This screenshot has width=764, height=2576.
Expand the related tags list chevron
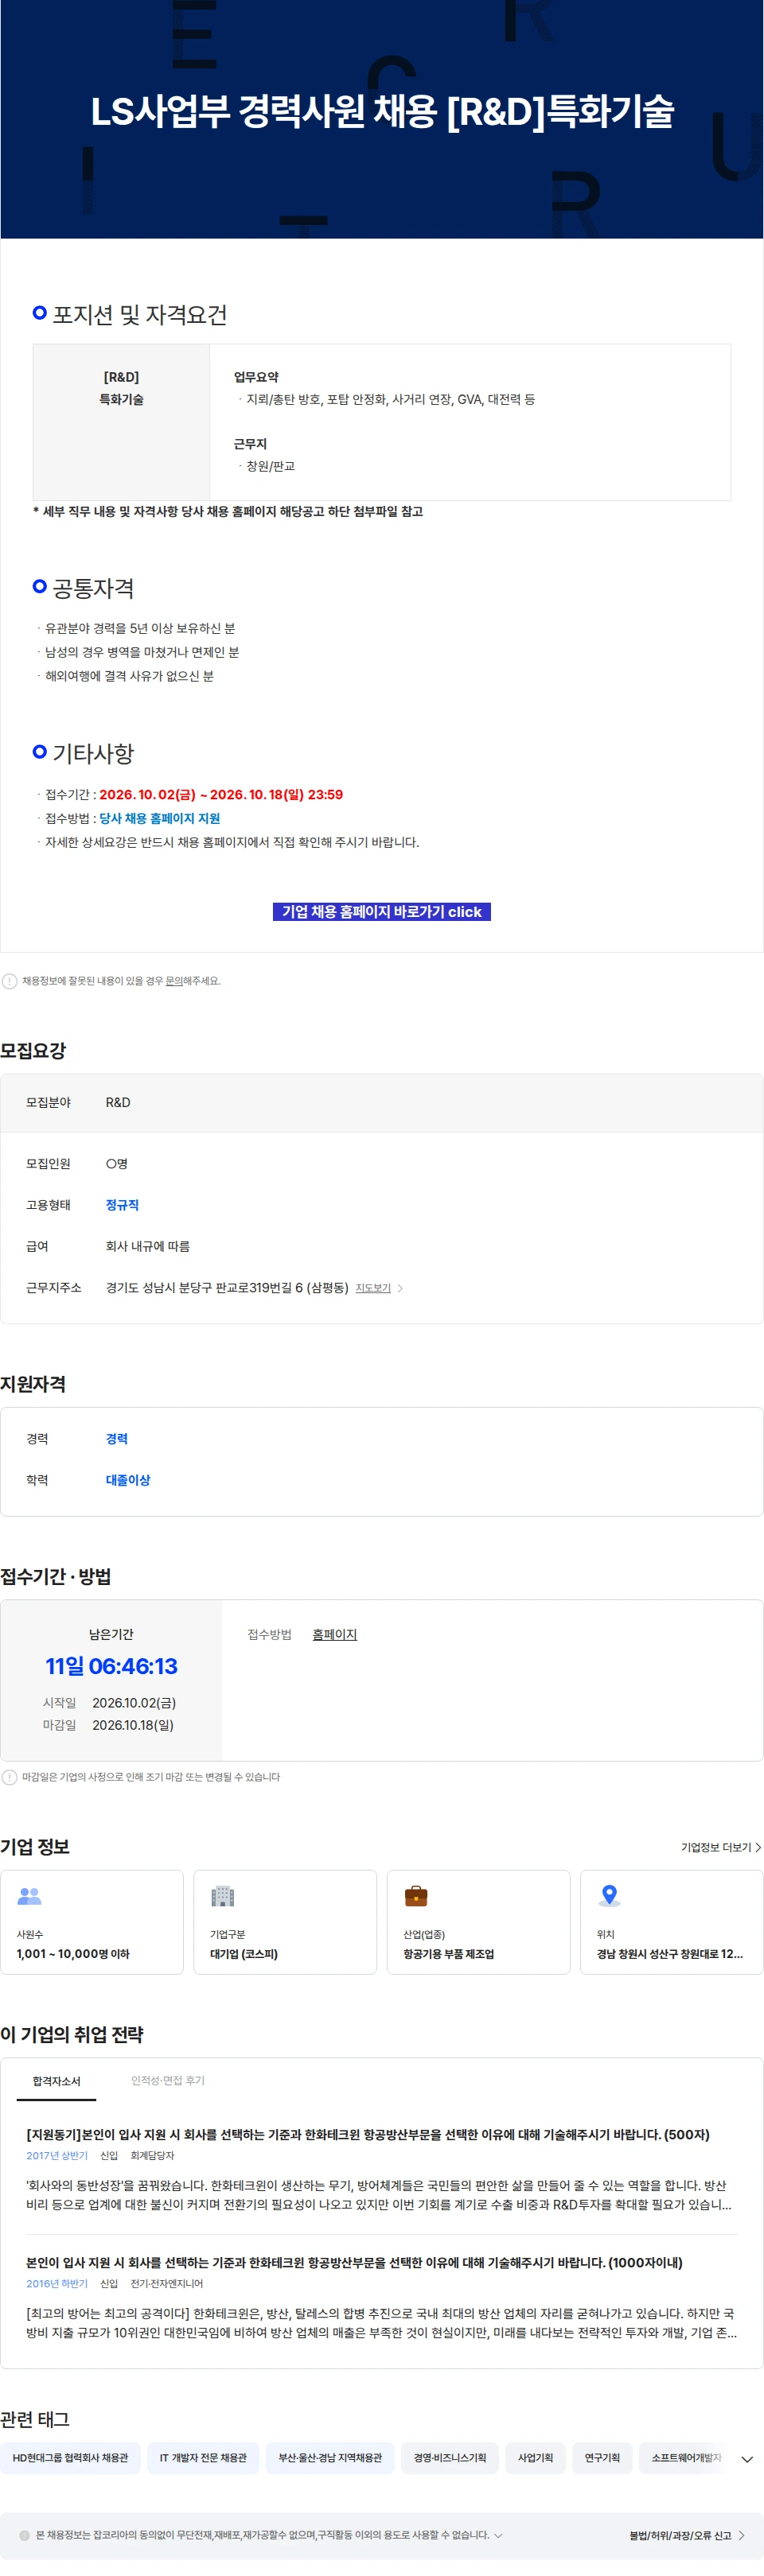[x=747, y=2459]
